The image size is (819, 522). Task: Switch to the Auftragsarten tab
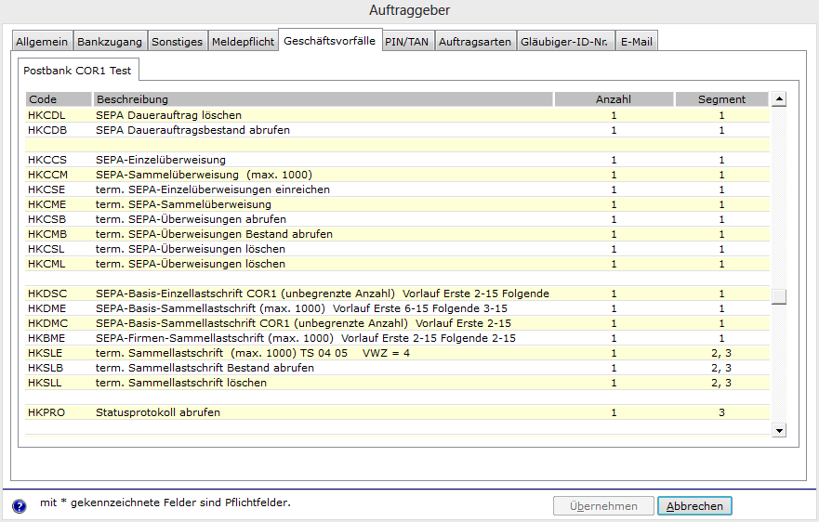(475, 42)
